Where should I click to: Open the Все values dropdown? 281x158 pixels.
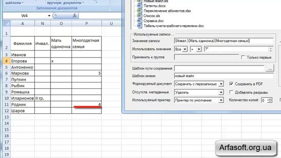[185, 49]
